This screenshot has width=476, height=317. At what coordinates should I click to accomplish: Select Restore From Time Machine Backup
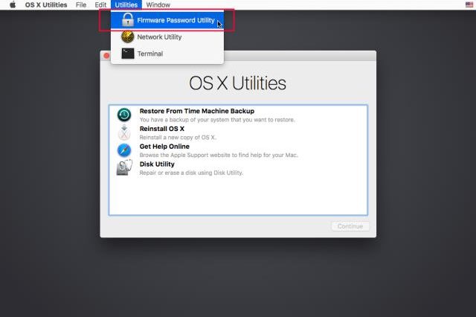[238, 115]
